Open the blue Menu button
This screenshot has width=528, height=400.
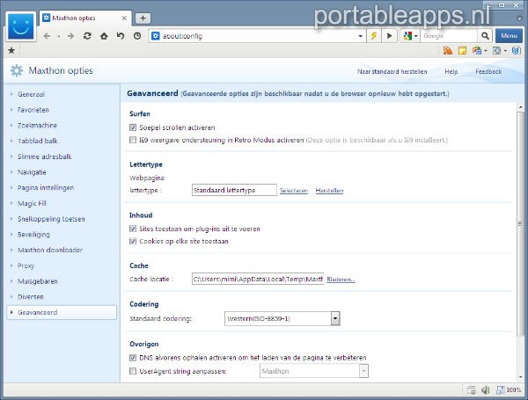click(x=509, y=36)
